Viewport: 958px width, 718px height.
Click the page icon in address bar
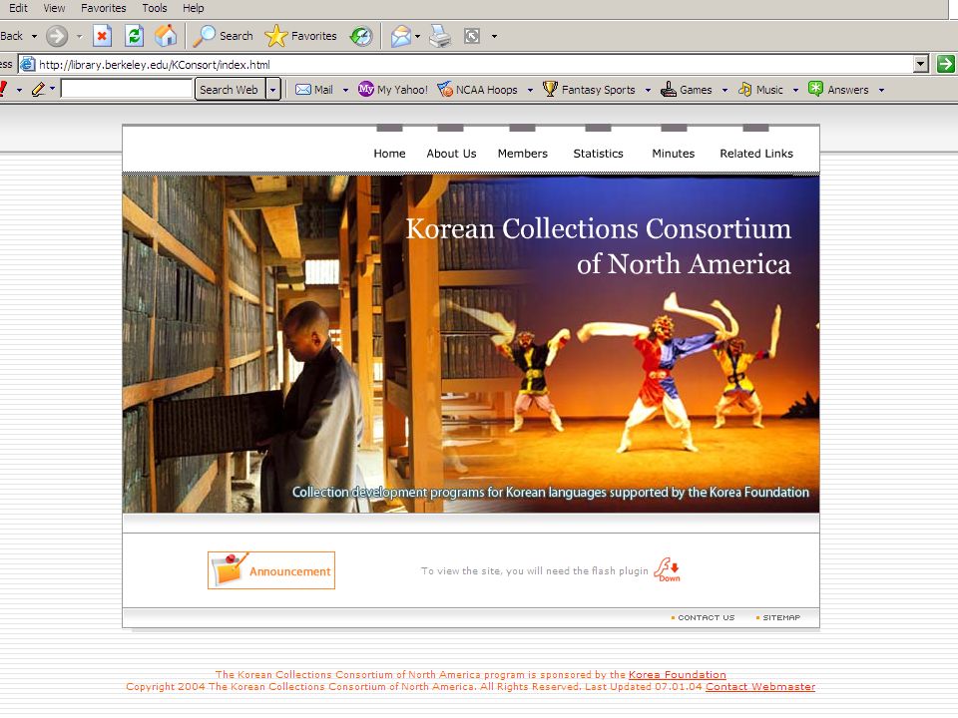[28, 64]
